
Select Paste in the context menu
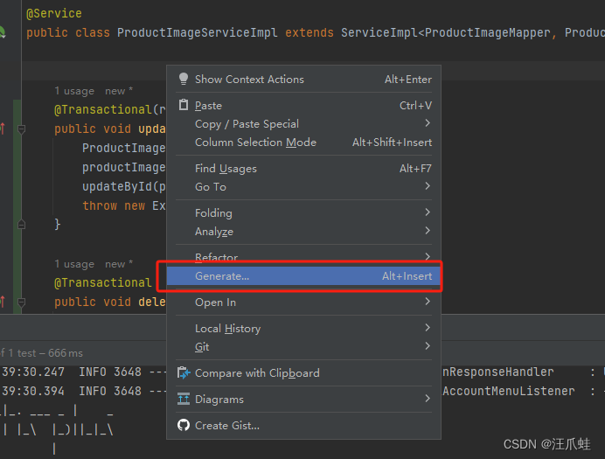coord(303,105)
